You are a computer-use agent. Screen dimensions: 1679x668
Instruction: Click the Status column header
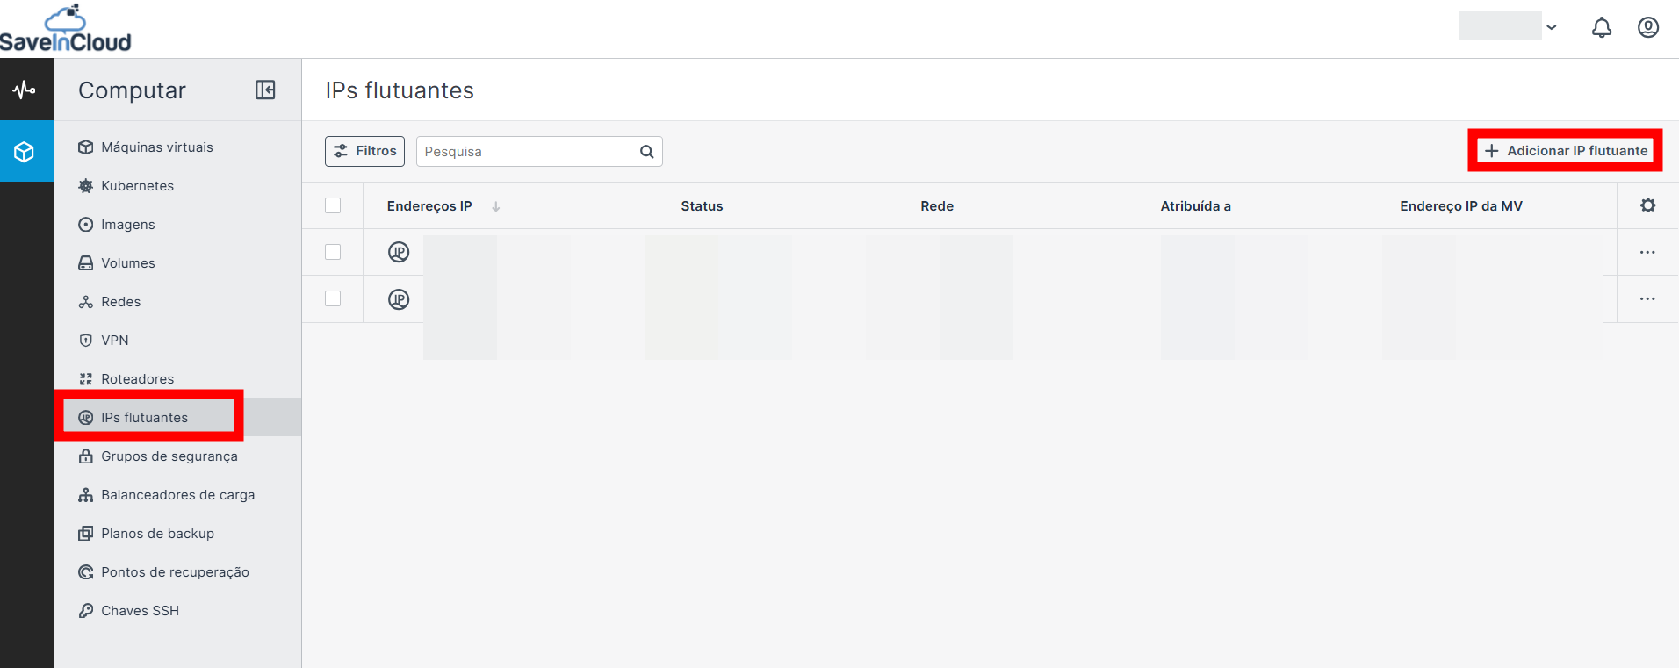coord(702,206)
